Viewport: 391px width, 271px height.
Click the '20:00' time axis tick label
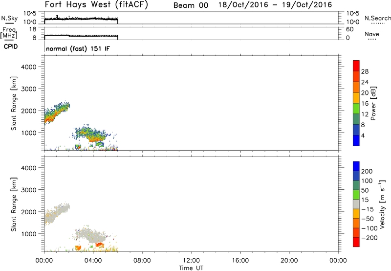coord(289,261)
